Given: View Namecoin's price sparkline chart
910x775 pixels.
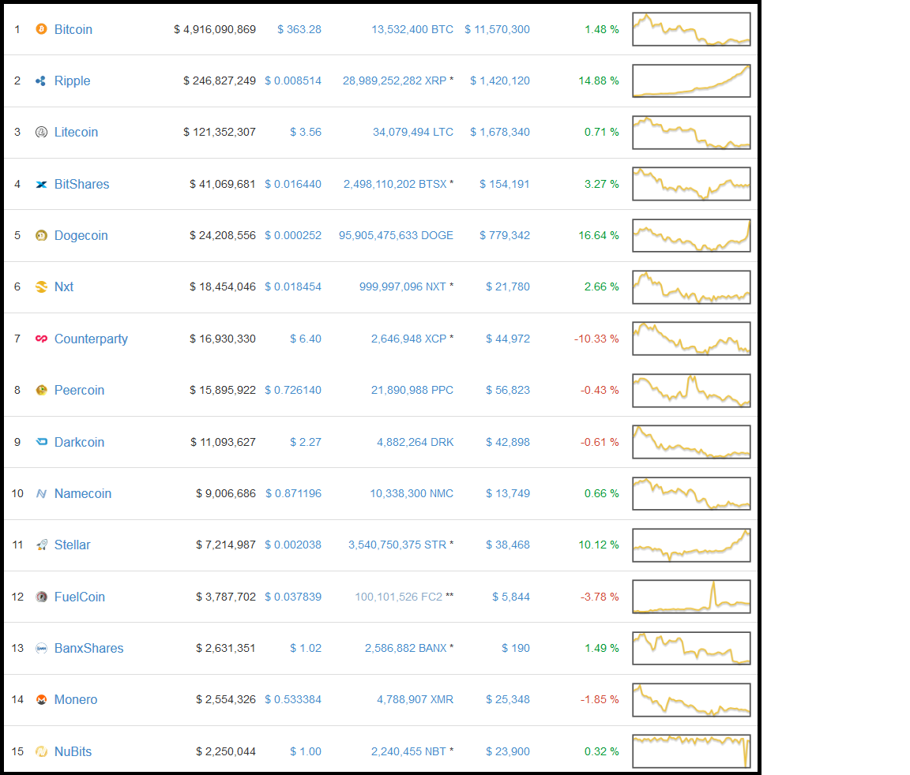Looking at the screenshot, I should [691, 493].
